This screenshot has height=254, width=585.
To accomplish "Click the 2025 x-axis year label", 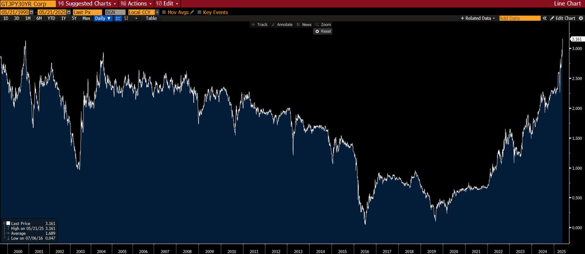I will (561, 251).
